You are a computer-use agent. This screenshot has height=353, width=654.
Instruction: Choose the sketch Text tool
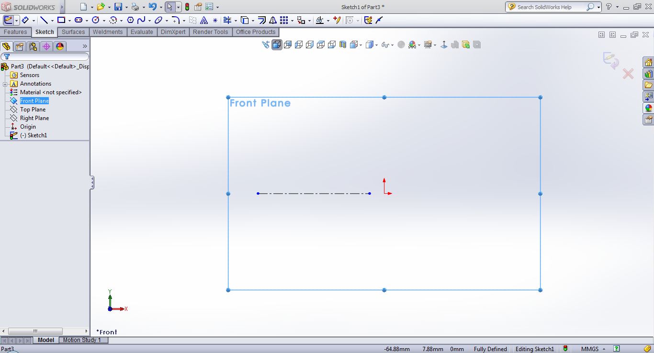pyautogui.click(x=204, y=20)
